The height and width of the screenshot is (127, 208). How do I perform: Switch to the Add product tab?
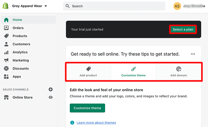88,72
